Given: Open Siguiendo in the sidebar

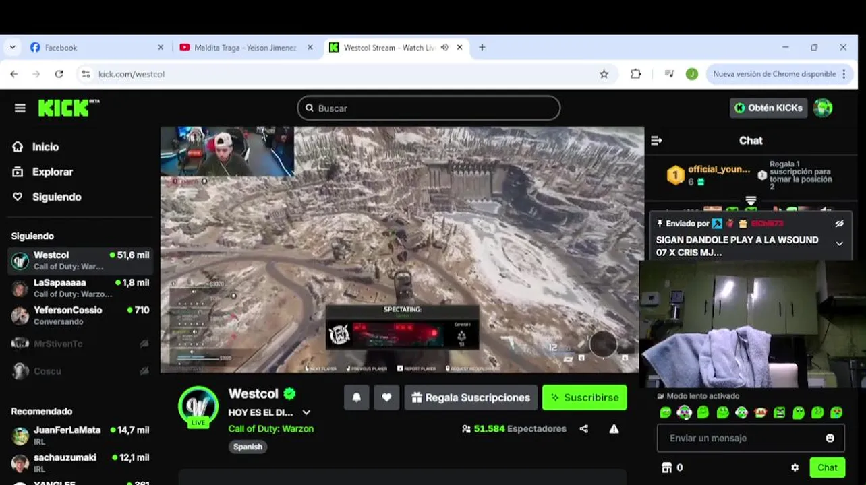Looking at the screenshot, I should 47,197.
